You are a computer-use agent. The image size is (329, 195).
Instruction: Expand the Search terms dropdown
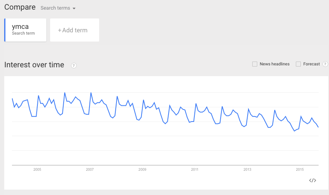coord(58,8)
